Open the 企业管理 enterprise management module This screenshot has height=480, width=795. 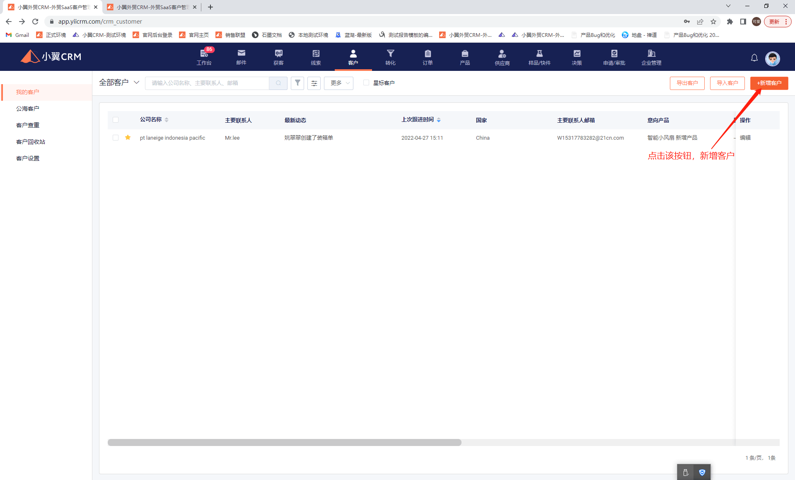coord(651,57)
